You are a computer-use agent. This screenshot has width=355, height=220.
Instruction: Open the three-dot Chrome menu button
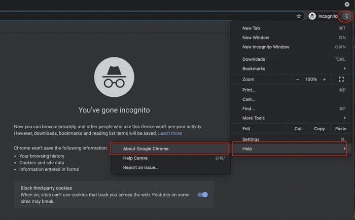coord(346,16)
